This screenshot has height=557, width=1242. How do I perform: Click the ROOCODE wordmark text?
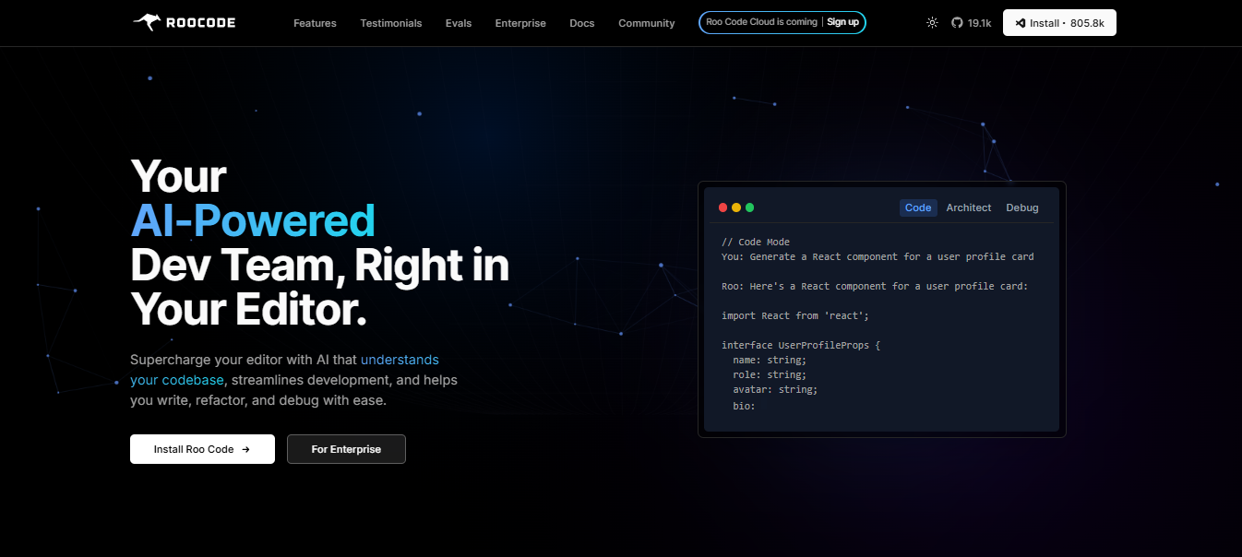point(201,23)
